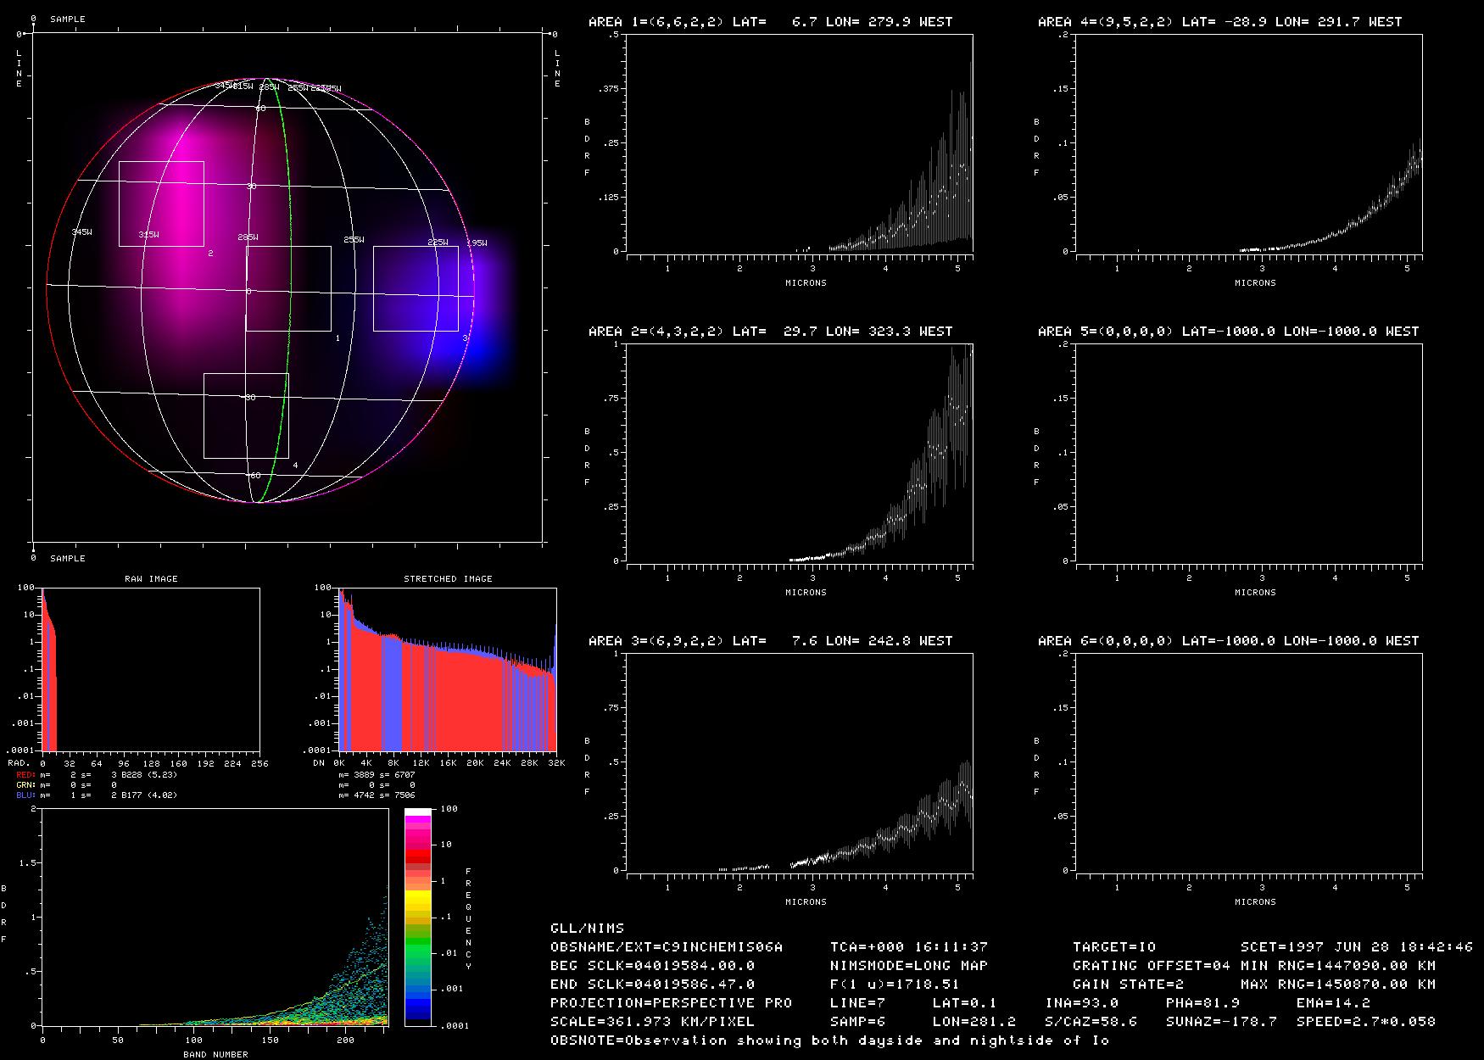Click the RED channel legend label
Image resolution: width=1484 pixels, height=1060 pixels.
pos(25,774)
